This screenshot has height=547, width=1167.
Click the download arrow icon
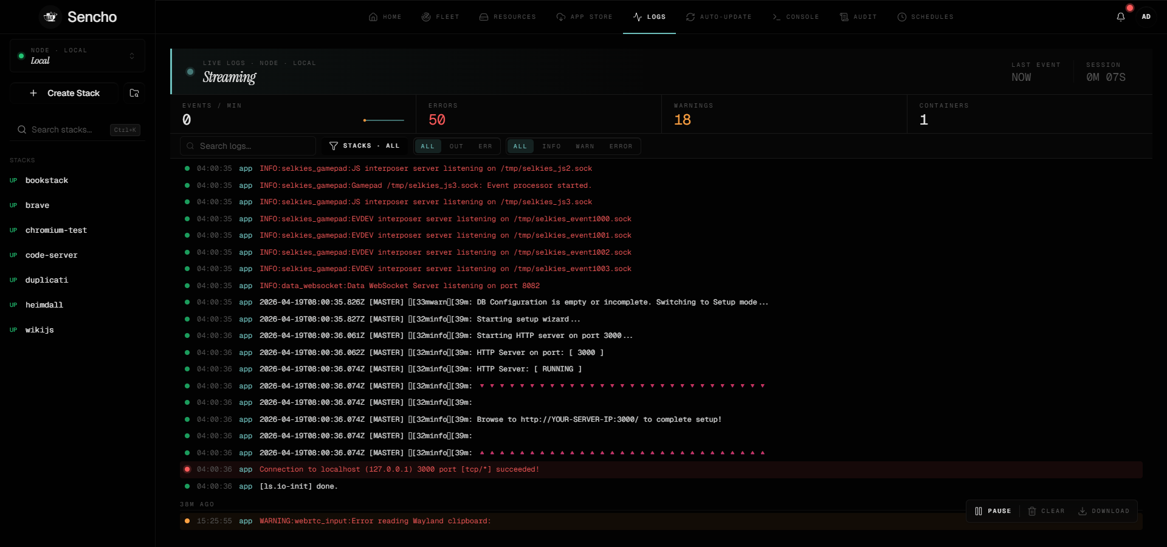tap(1083, 511)
